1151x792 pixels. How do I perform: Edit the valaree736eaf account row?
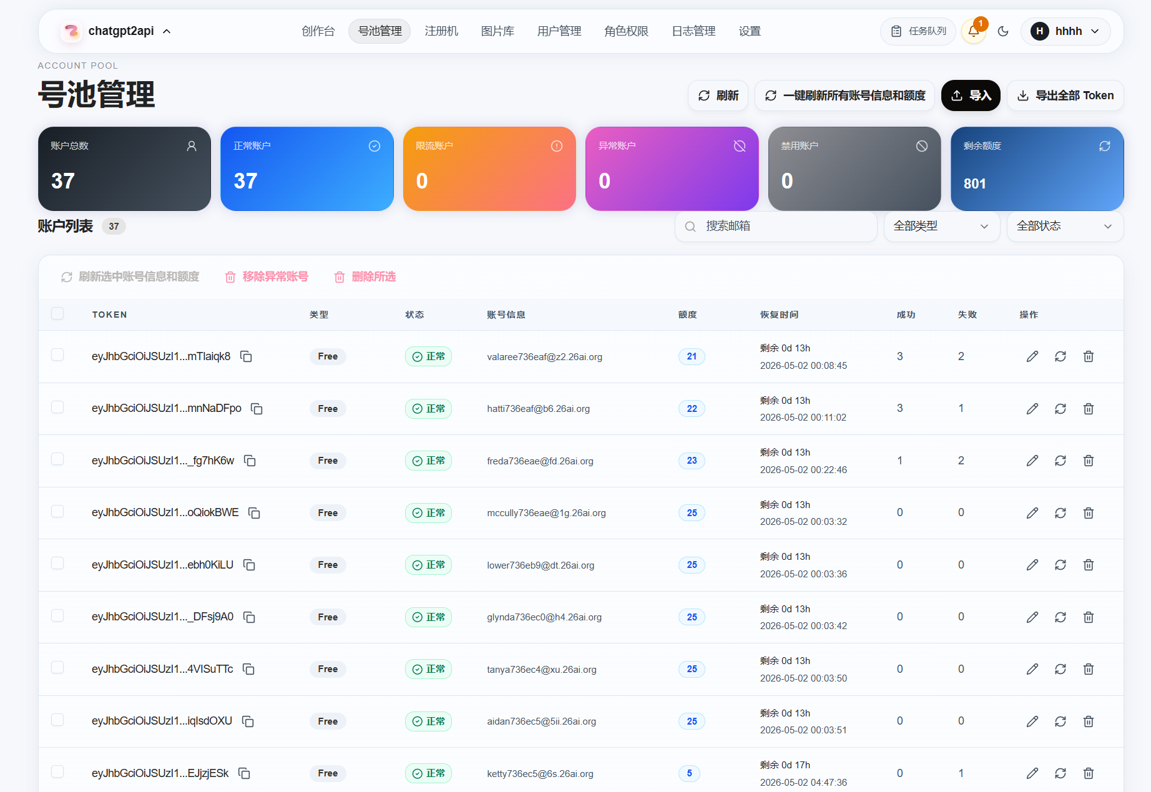click(x=1032, y=356)
